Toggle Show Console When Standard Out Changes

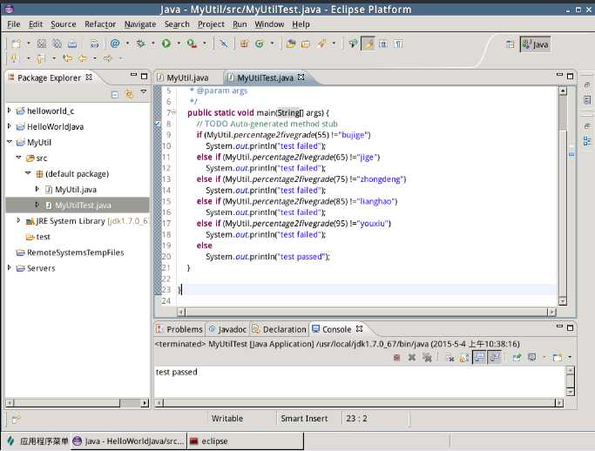point(480,357)
